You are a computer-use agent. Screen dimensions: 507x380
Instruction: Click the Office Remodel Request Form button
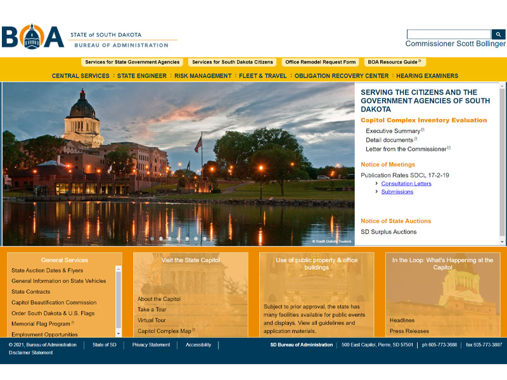point(321,62)
